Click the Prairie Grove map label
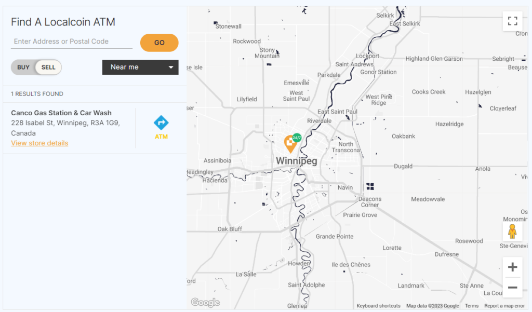 pyautogui.click(x=360, y=215)
